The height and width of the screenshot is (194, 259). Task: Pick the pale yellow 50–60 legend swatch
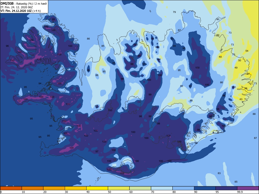119,188
